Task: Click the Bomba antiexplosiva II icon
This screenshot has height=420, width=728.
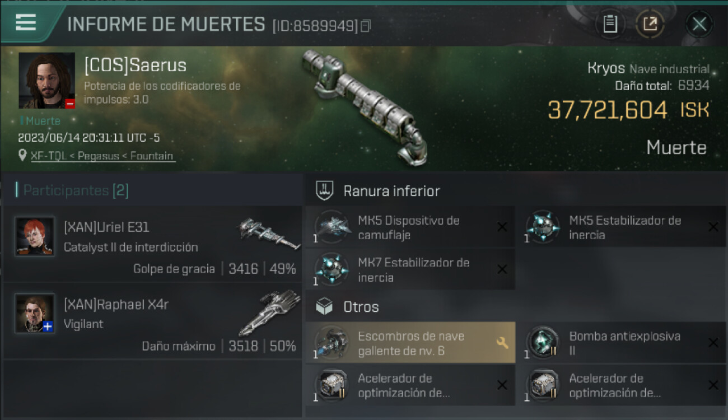Action: coord(542,343)
